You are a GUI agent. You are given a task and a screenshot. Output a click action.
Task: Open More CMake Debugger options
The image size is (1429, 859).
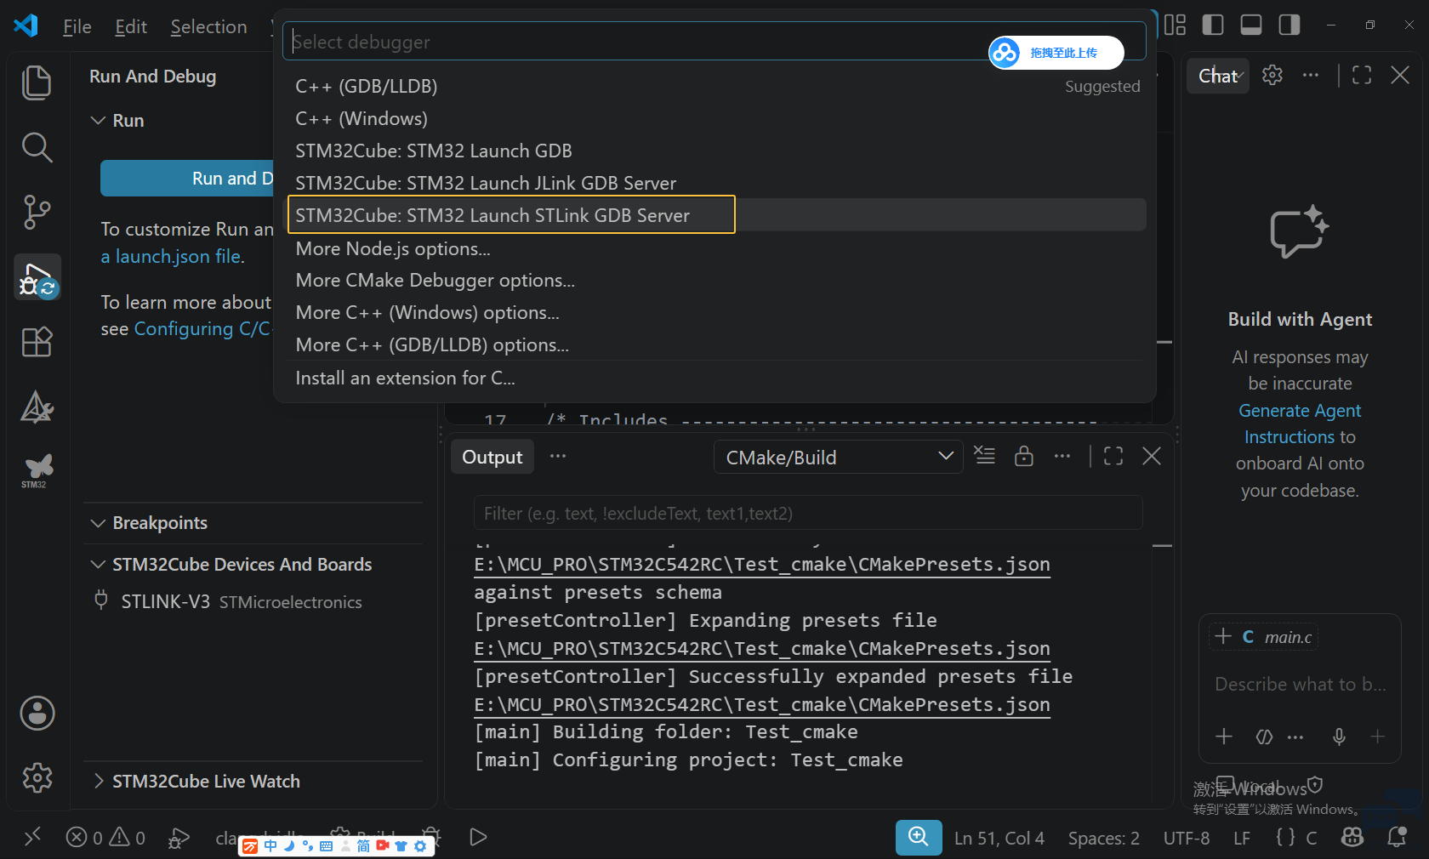714,281
